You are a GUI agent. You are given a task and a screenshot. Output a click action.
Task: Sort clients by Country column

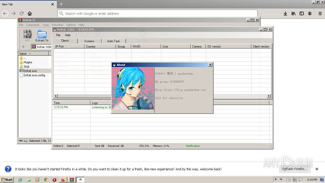[100, 47]
